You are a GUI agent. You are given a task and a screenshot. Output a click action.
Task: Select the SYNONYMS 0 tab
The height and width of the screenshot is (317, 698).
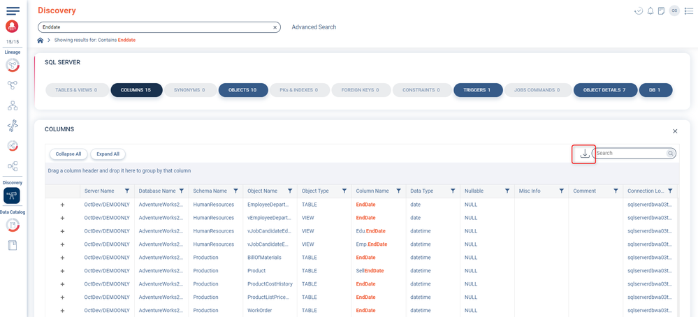[191, 90]
